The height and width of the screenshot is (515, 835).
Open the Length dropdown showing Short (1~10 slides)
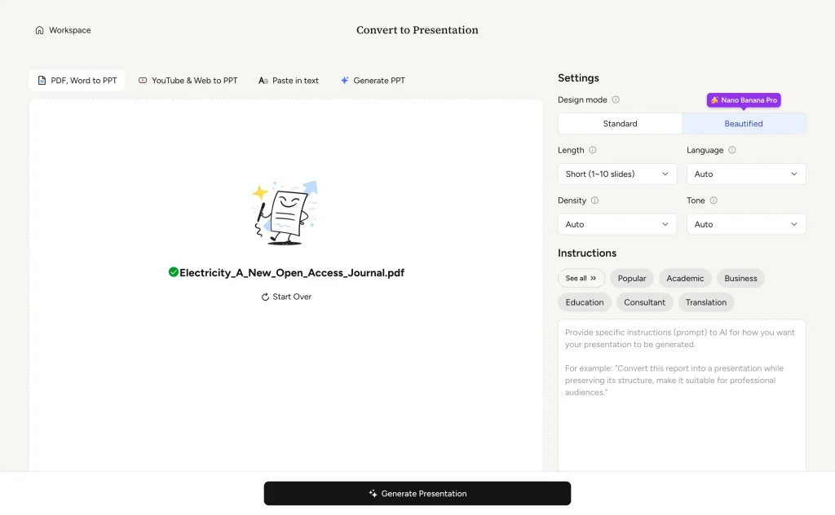point(617,174)
